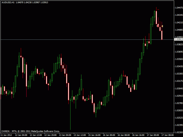This screenshot has width=183, height=137.
Task: Click time axis label 17 Jan 08:00
Action: click(167, 135)
